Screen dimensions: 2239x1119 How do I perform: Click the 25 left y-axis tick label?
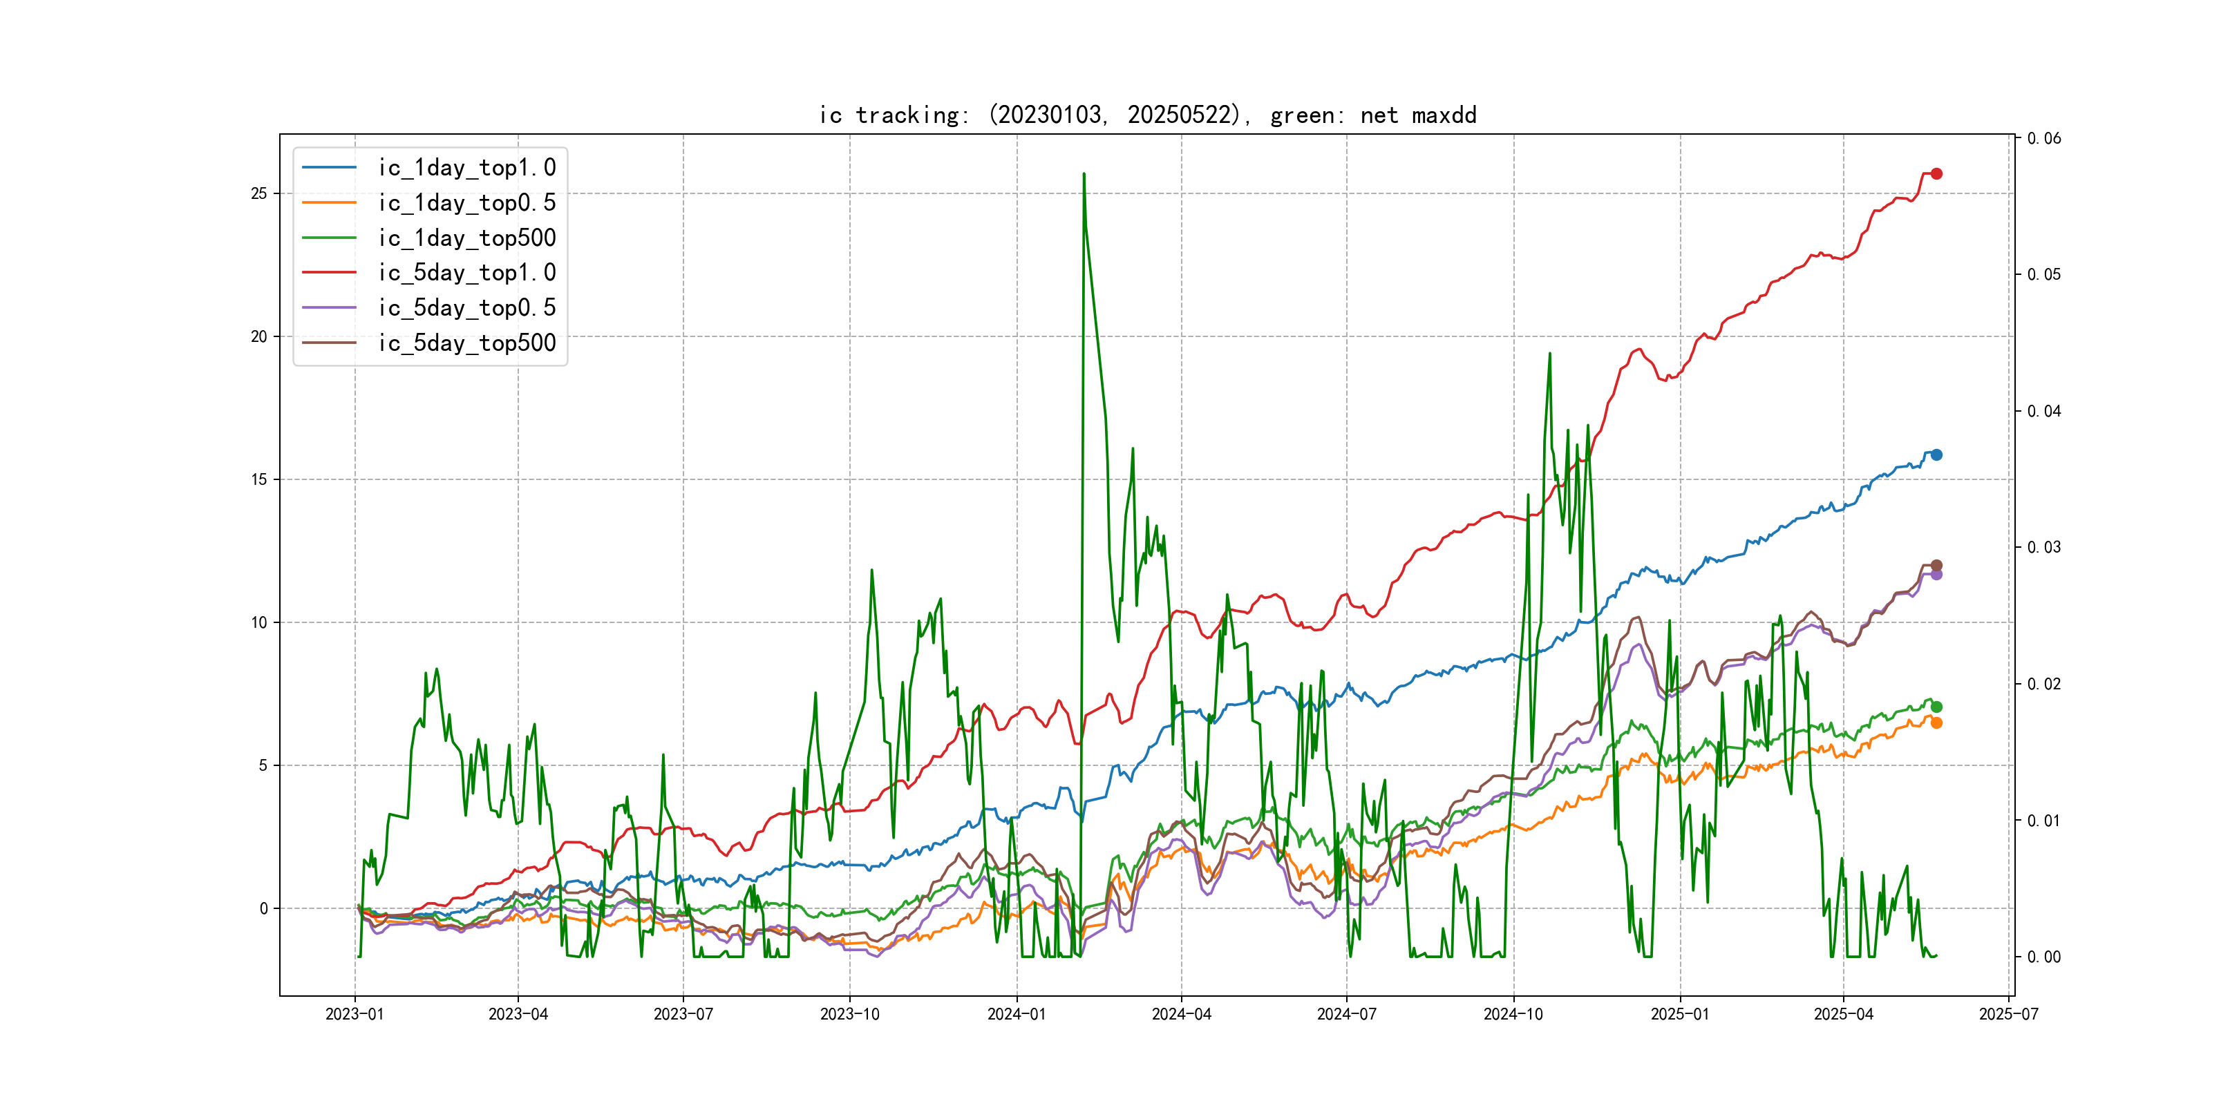point(259,193)
